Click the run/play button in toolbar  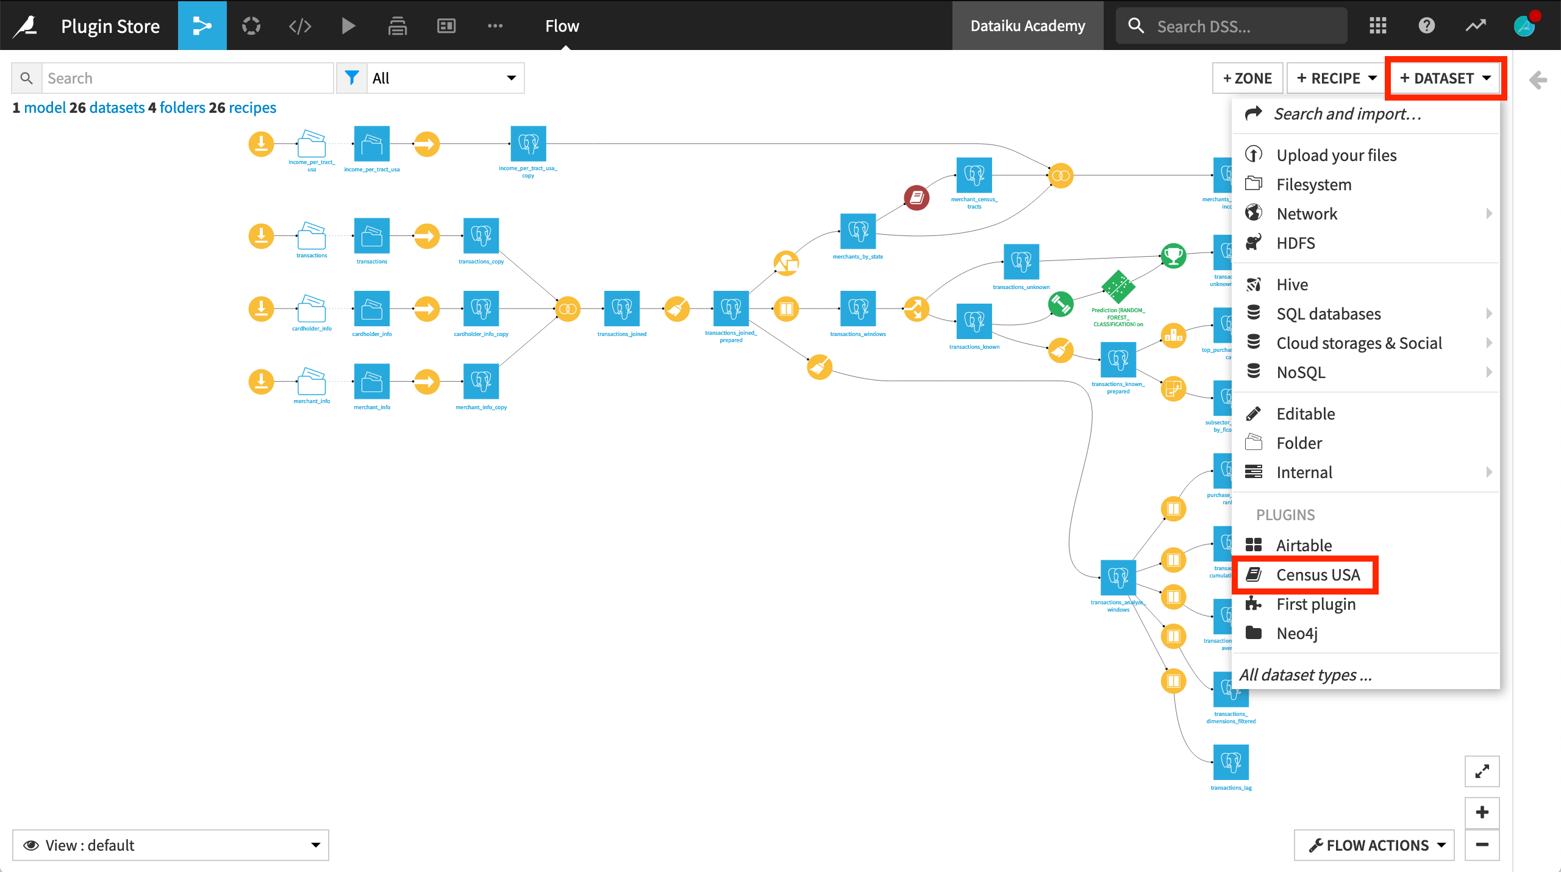tap(348, 24)
